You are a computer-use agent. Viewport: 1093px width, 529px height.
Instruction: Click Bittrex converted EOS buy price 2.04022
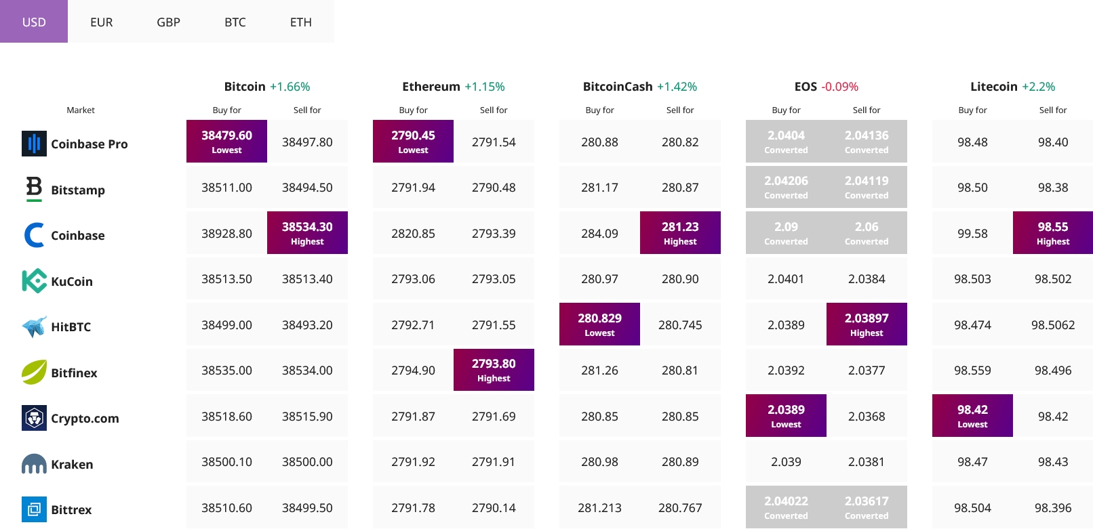[x=786, y=507]
